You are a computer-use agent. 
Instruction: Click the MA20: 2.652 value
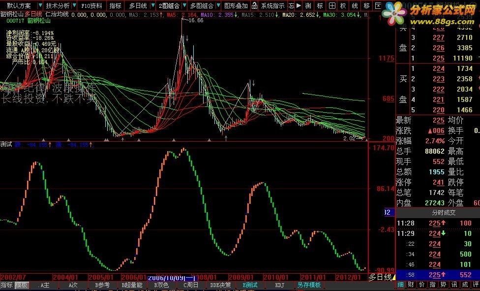[x=300, y=14]
